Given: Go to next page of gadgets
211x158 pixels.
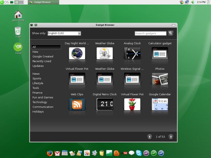Looking at the screenshot, I should 171,137.
